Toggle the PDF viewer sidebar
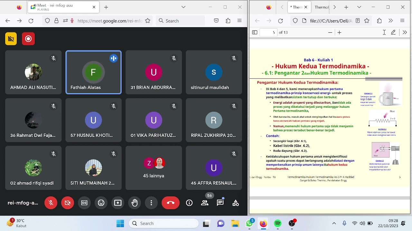 click(255, 32)
